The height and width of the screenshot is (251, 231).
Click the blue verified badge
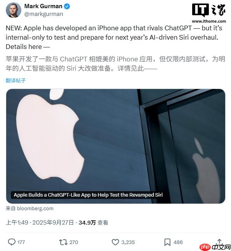(x=67, y=6)
